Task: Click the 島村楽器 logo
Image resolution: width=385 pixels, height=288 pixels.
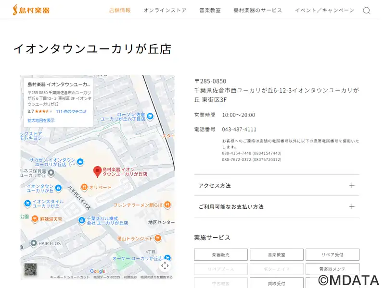Action: pos(31,10)
